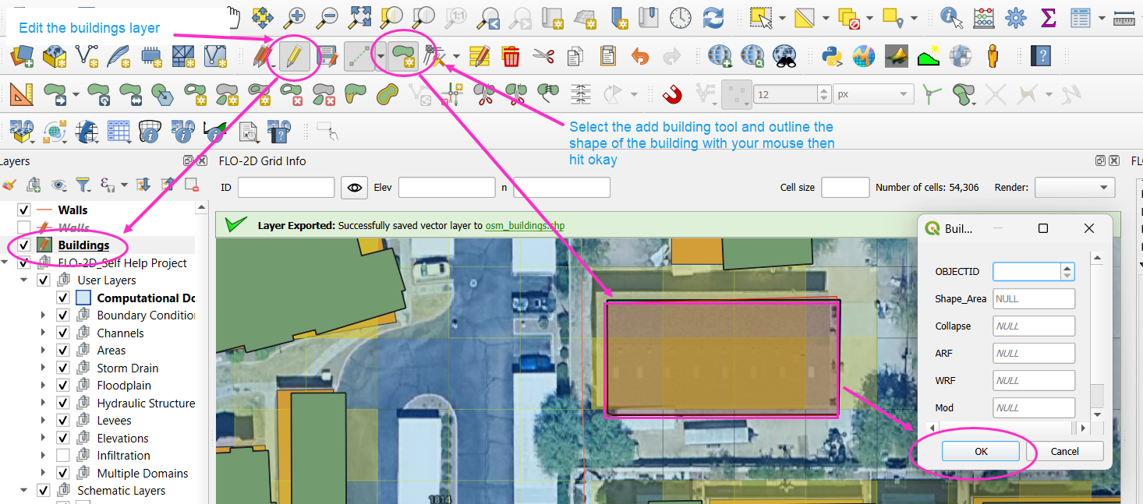Screen dimensions: 1143x504
Task: Expand the Storm Drain layer group
Action: (x=43, y=368)
